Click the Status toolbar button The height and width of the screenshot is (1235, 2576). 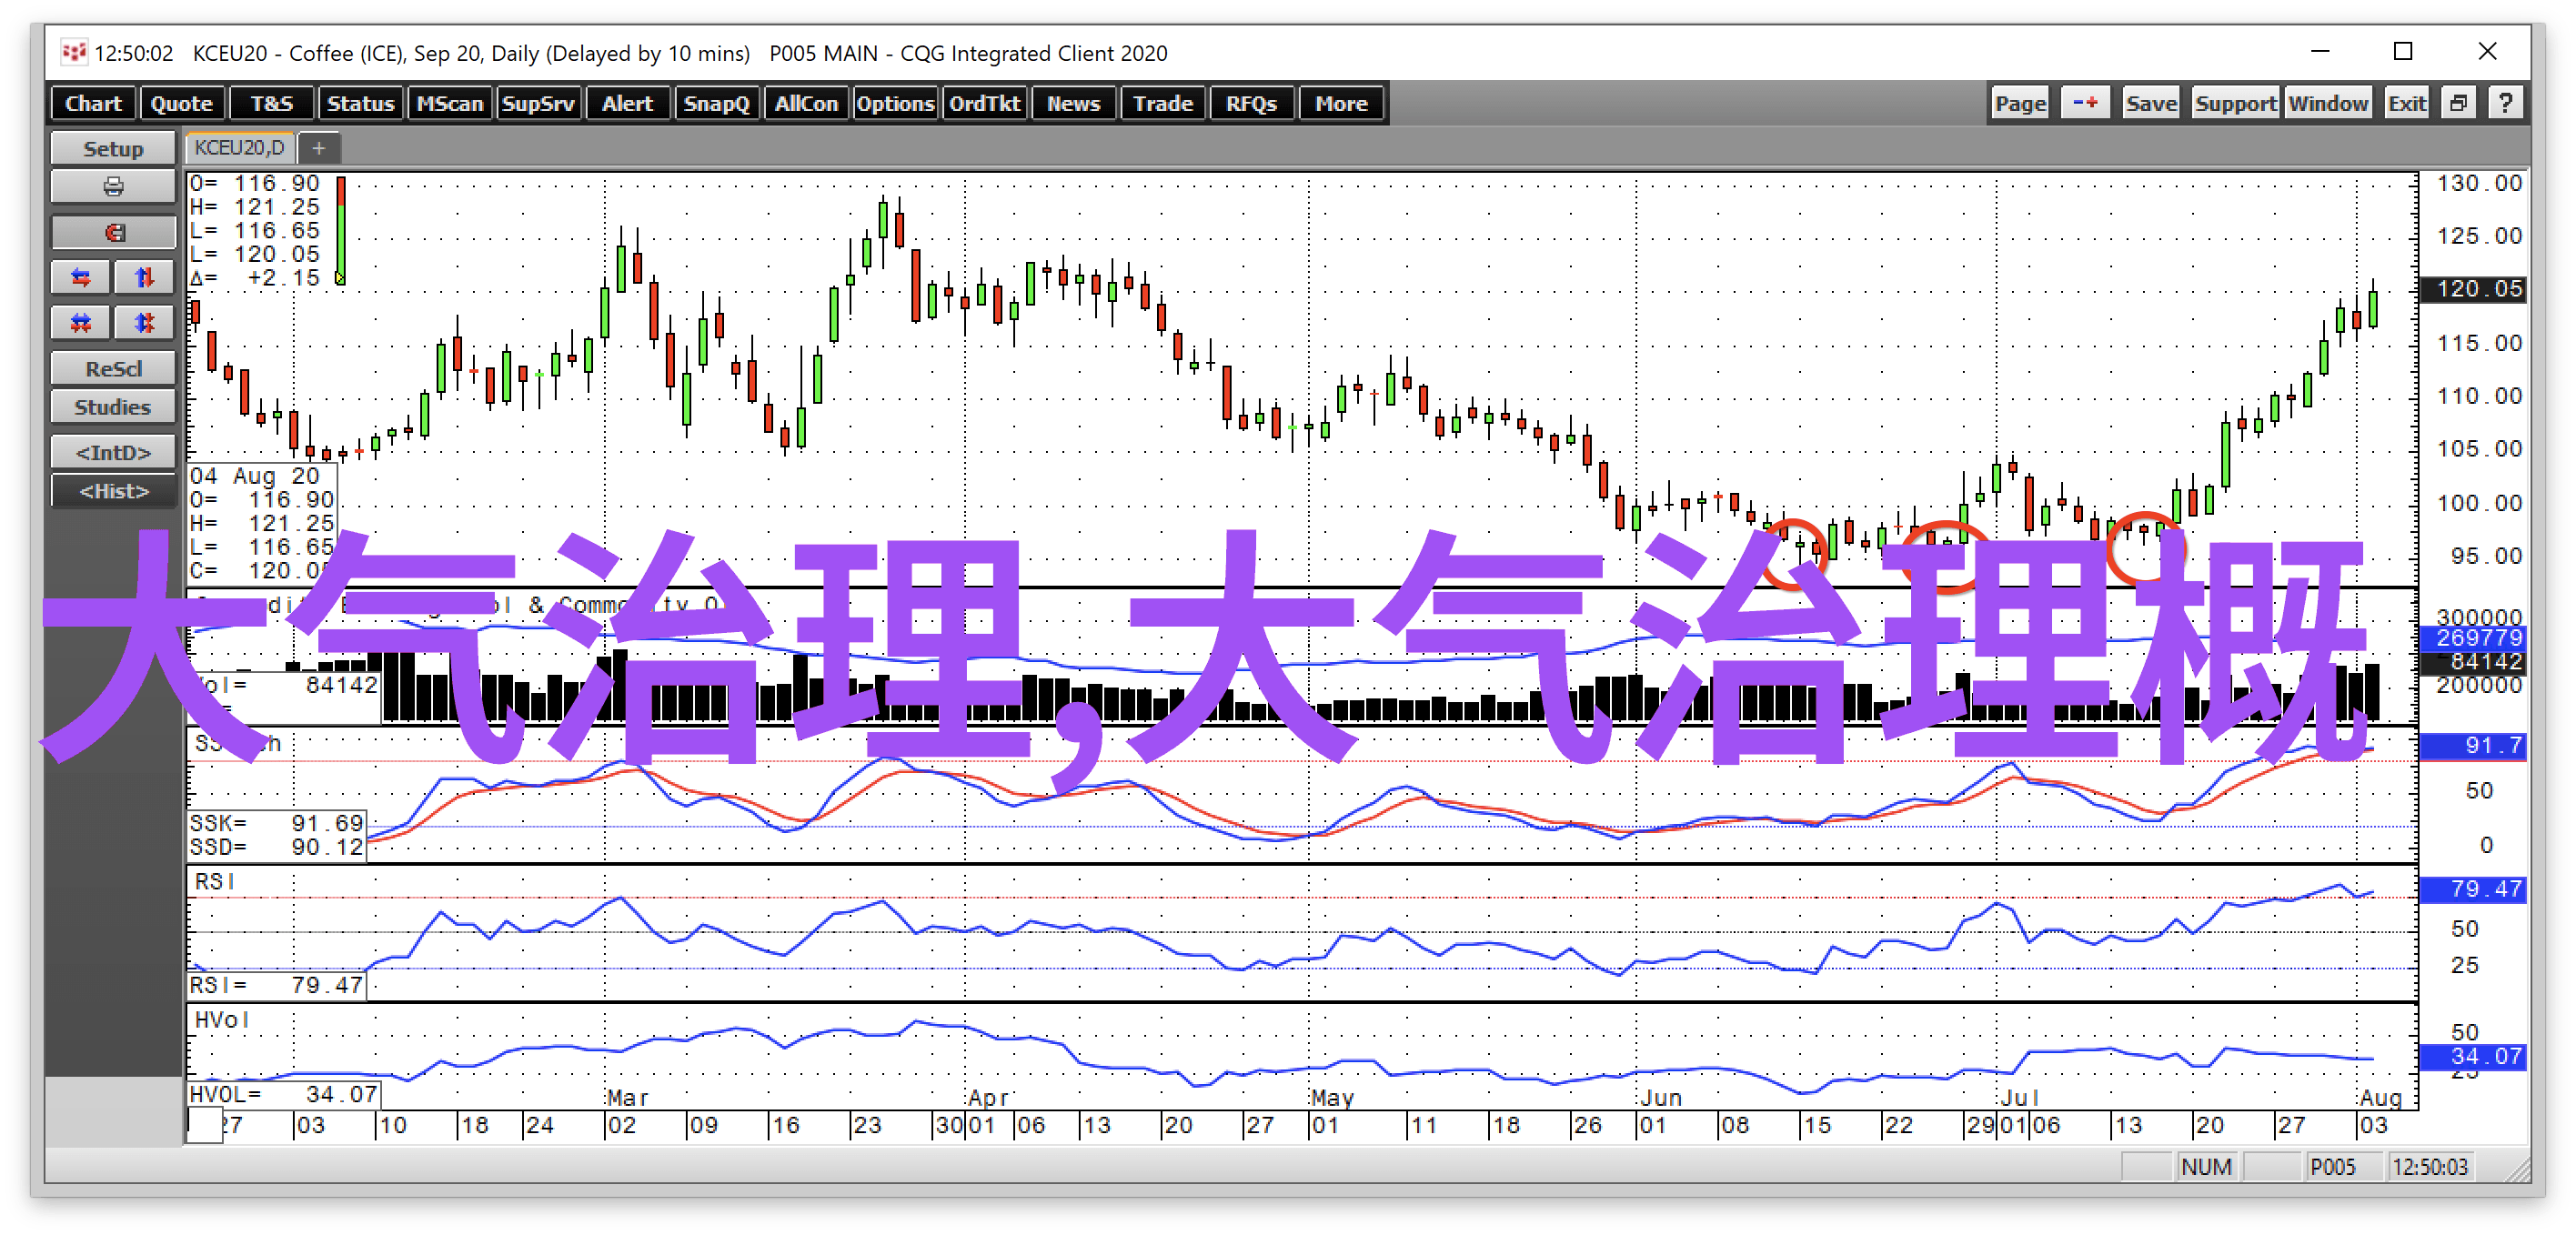pyautogui.click(x=360, y=103)
